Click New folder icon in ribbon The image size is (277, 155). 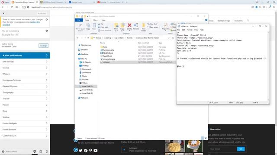pyautogui.click(x=144, y=27)
